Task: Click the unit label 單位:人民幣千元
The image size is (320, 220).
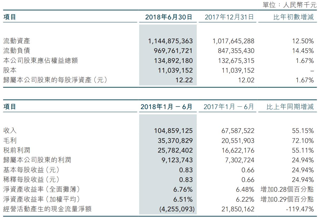Action: pyautogui.click(x=289, y=5)
